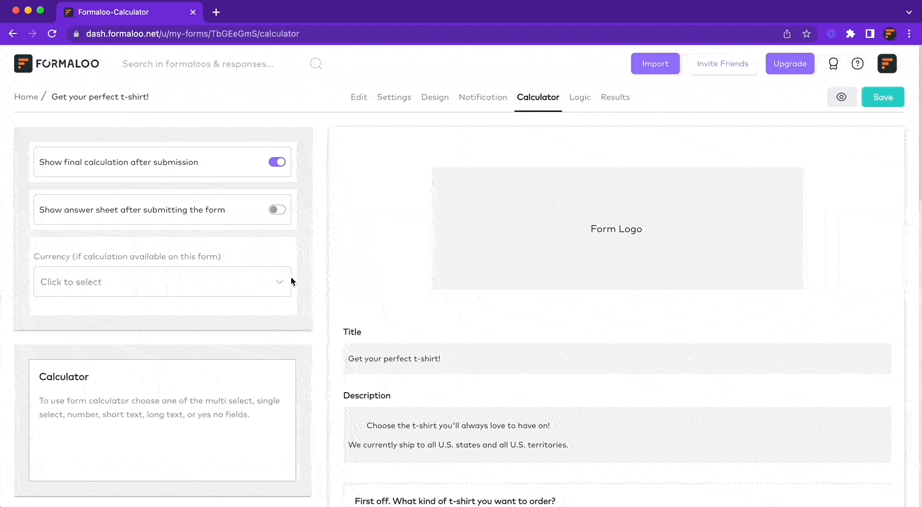
Task: Click the Calculator panel heading
Action: click(x=64, y=377)
